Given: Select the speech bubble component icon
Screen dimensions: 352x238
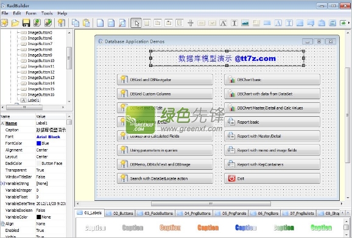Looking at the screenshot, I should click(311, 23).
